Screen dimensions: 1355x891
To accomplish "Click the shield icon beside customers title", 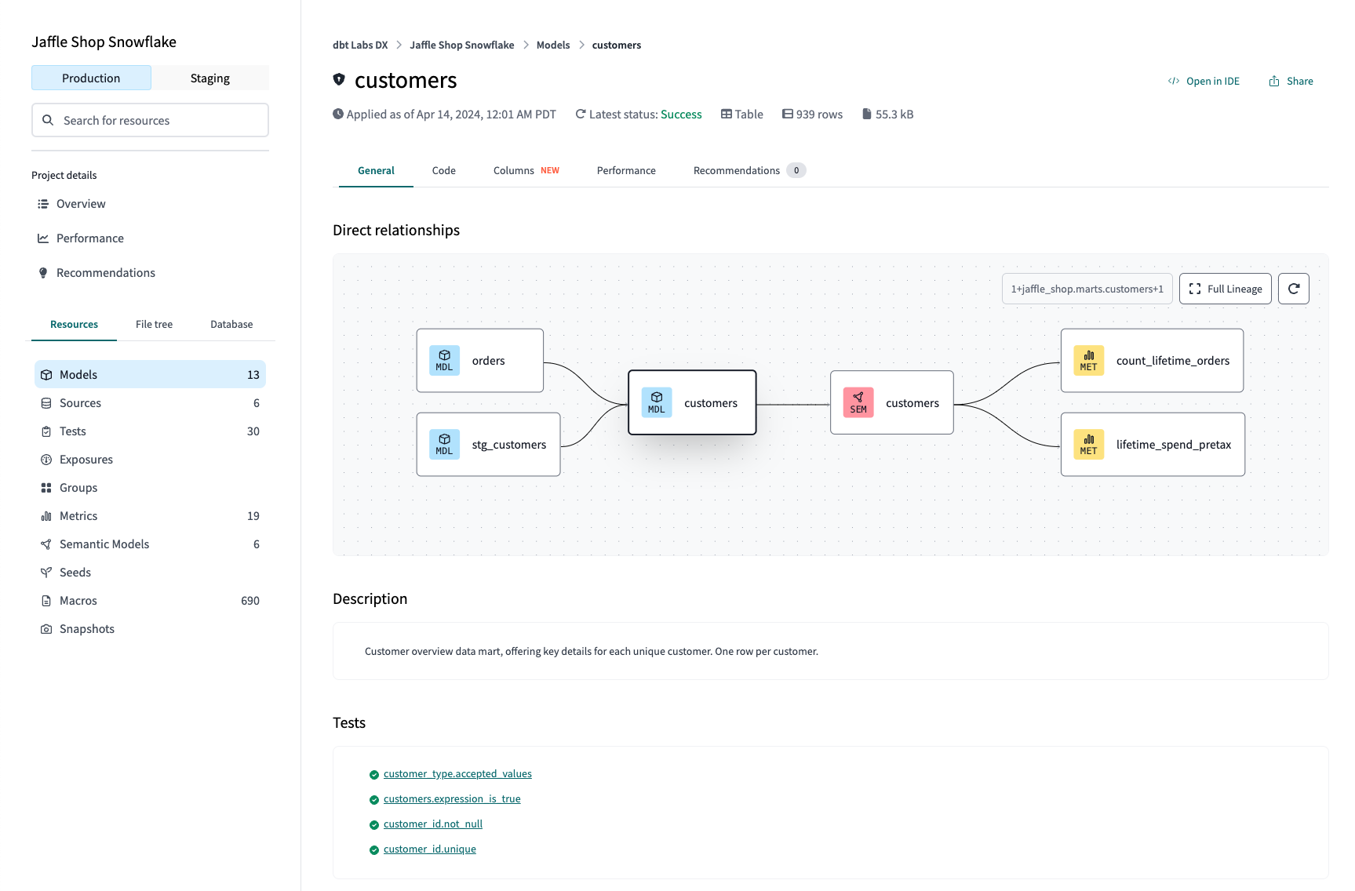I will click(339, 79).
